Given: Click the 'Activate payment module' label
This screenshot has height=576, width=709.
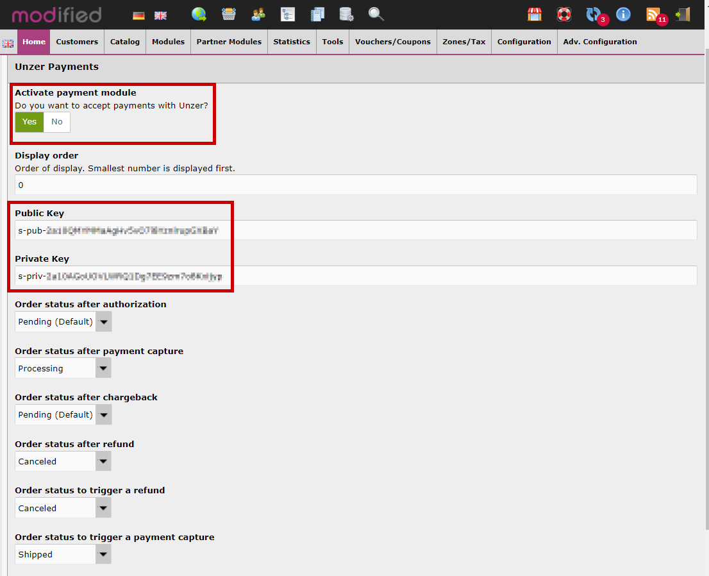Looking at the screenshot, I should pos(76,93).
